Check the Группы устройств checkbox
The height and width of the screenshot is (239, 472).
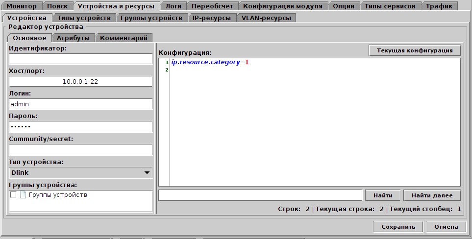click(13, 195)
